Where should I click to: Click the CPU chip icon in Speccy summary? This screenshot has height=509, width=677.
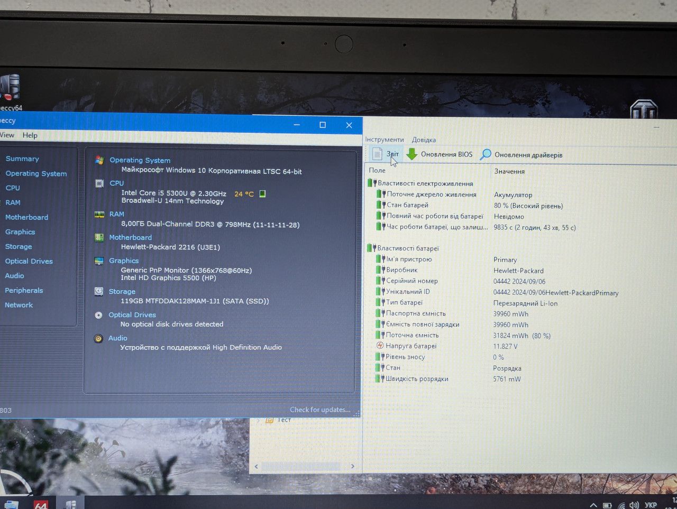point(99,183)
